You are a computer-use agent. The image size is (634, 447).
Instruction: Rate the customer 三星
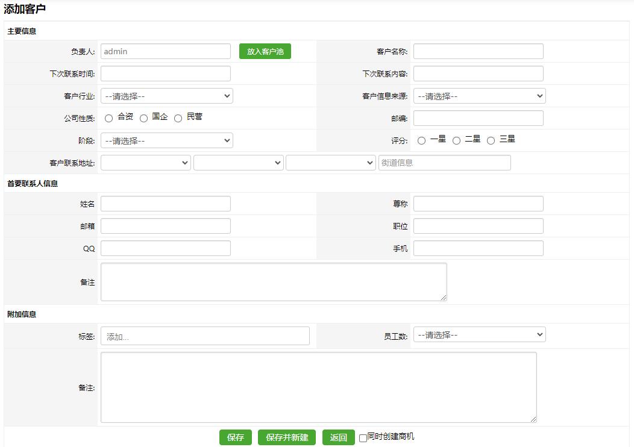491,141
